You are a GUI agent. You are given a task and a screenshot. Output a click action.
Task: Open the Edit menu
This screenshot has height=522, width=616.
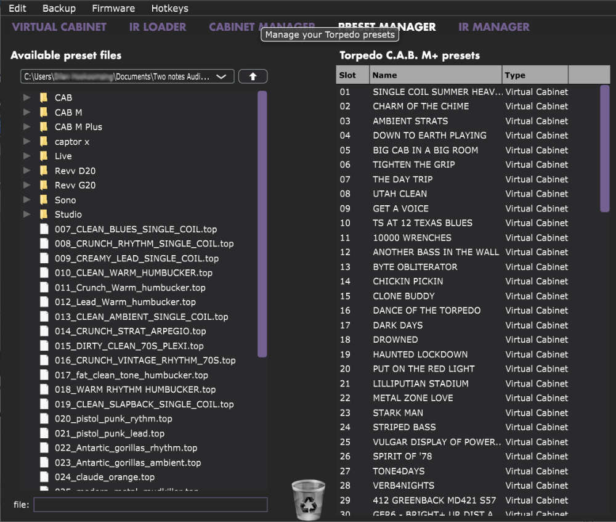(x=17, y=8)
